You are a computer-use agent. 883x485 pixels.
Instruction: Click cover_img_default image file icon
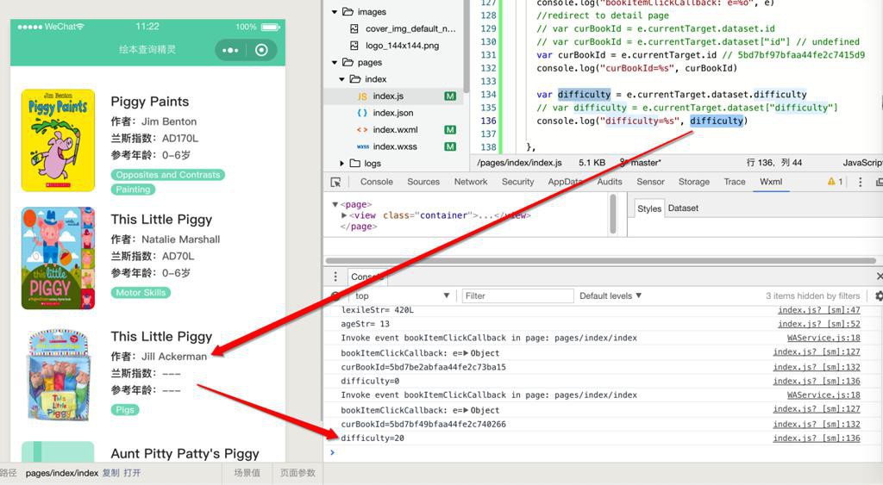(x=354, y=28)
